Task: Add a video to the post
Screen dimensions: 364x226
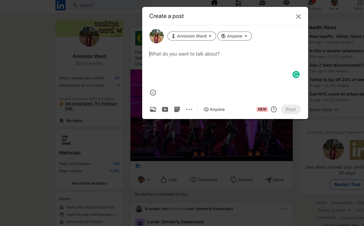Action: (x=165, y=109)
